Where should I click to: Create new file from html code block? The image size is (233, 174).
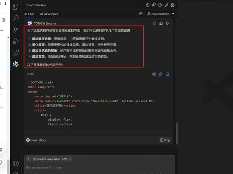tap(167, 74)
